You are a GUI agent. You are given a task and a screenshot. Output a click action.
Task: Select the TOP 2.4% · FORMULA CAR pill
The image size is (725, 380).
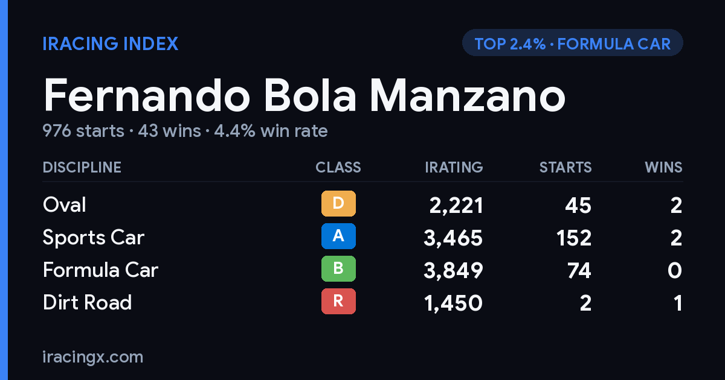coord(573,43)
